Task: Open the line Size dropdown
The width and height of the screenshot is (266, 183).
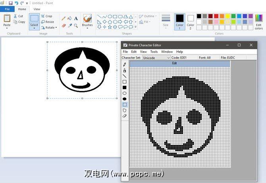Action: 166,22
